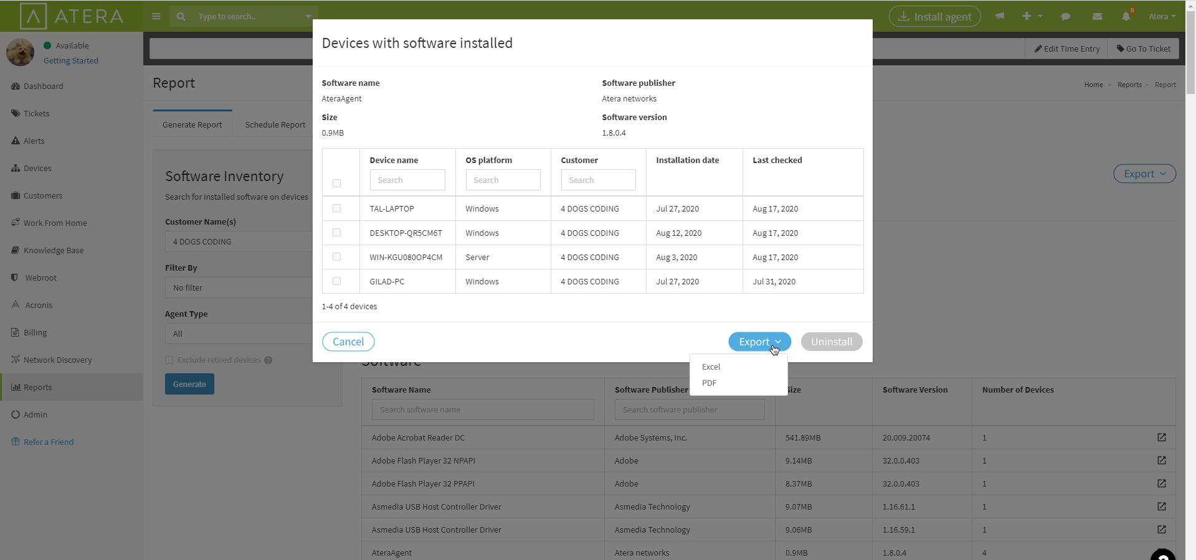Toggle the hamburger sidebar menu icon
This screenshot has width=1196, height=560.
click(x=156, y=16)
